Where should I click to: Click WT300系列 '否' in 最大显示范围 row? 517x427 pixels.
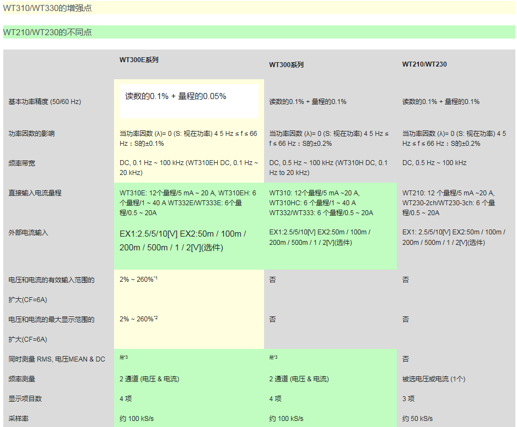[272, 319]
